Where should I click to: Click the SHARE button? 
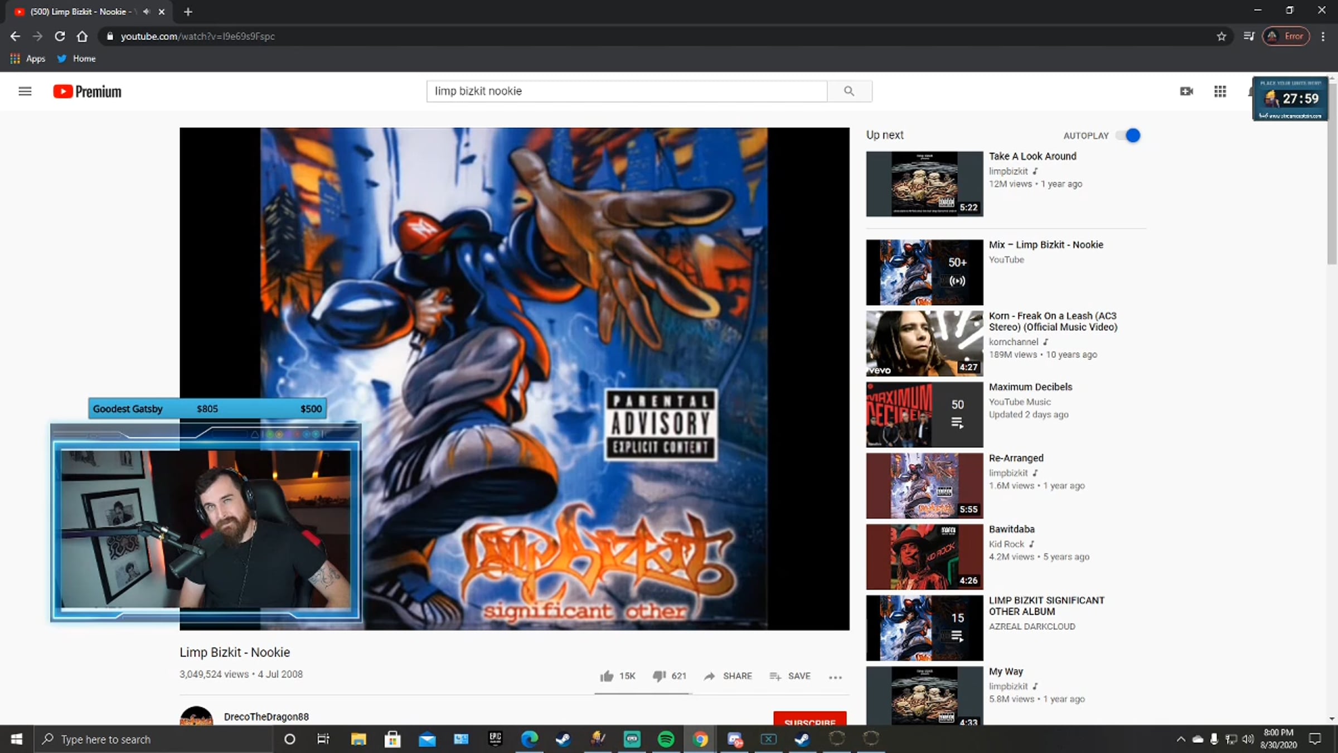click(x=728, y=676)
